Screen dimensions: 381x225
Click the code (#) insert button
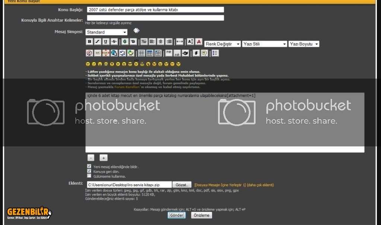[x=196, y=53]
